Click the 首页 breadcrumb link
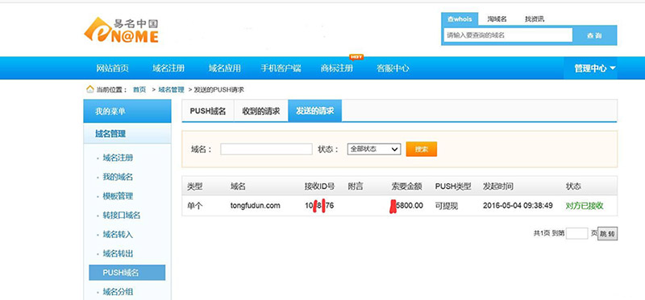 click(139, 89)
